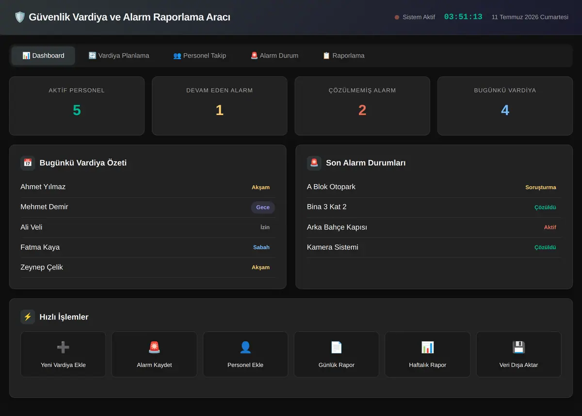Click the plus icon for Yeni Vardiya Ekle
The width and height of the screenshot is (582, 416).
tap(63, 347)
